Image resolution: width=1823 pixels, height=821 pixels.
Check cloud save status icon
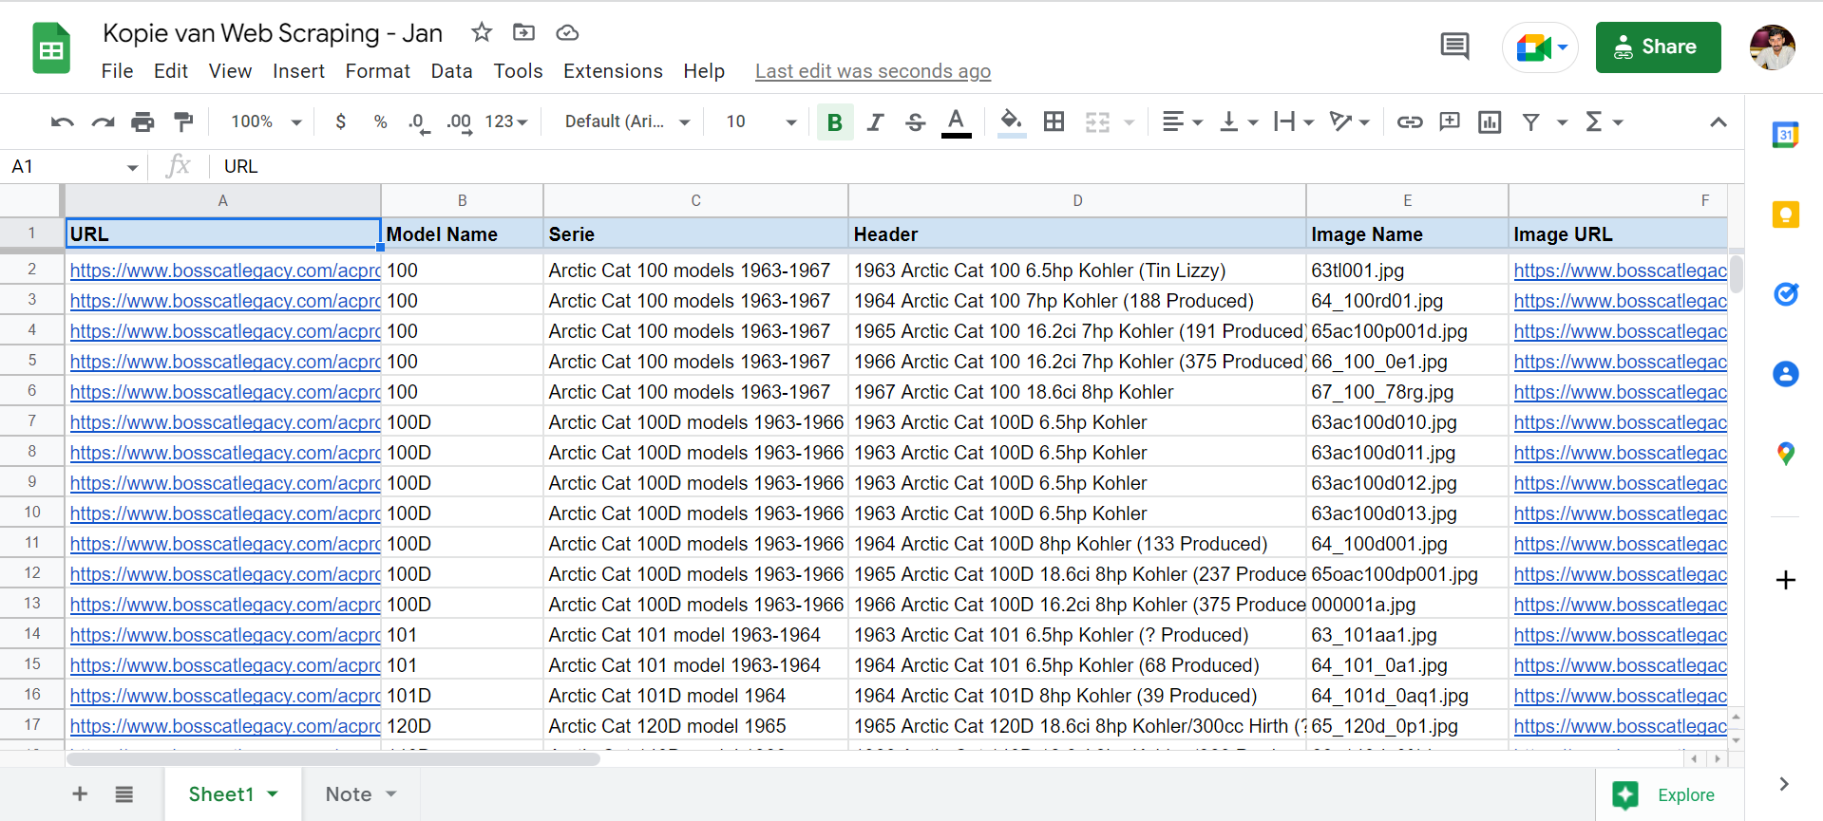point(567,33)
